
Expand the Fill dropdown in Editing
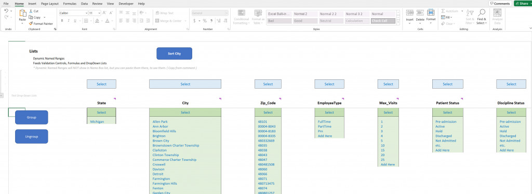tap(451, 17)
